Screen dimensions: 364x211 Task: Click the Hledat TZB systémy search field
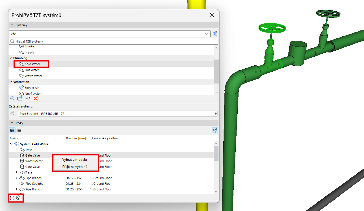click(114, 41)
